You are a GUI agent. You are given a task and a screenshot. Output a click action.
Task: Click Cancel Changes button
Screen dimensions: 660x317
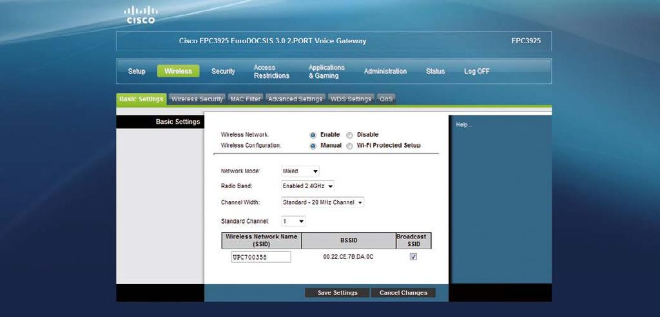(403, 293)
